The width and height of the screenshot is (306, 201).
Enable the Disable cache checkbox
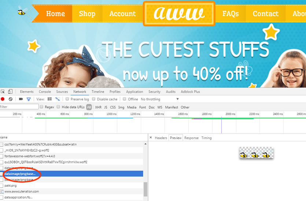94,99
